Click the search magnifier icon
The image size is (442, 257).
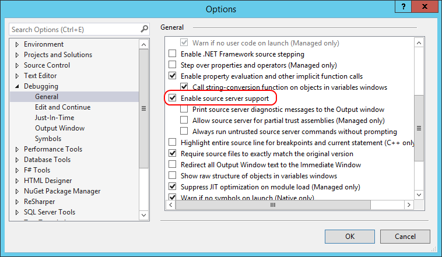click(145, 29)
